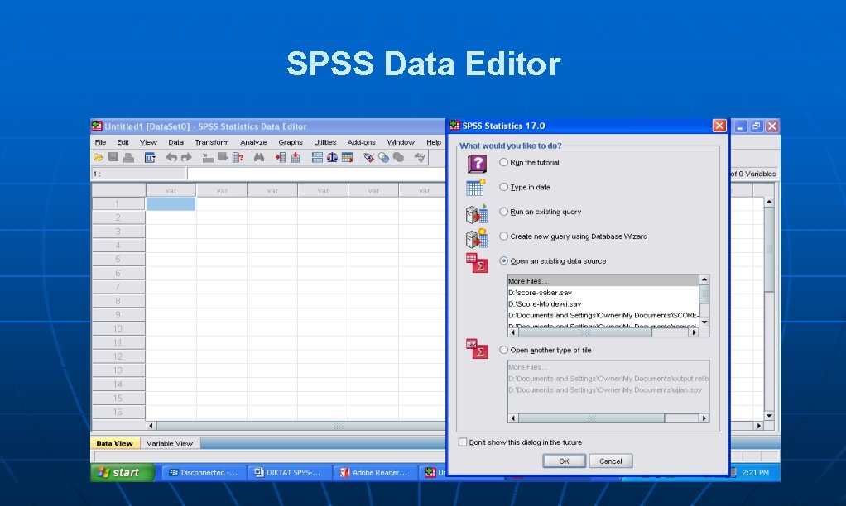
Task: Select Create new query using Database Wizard
Action: 503,236
